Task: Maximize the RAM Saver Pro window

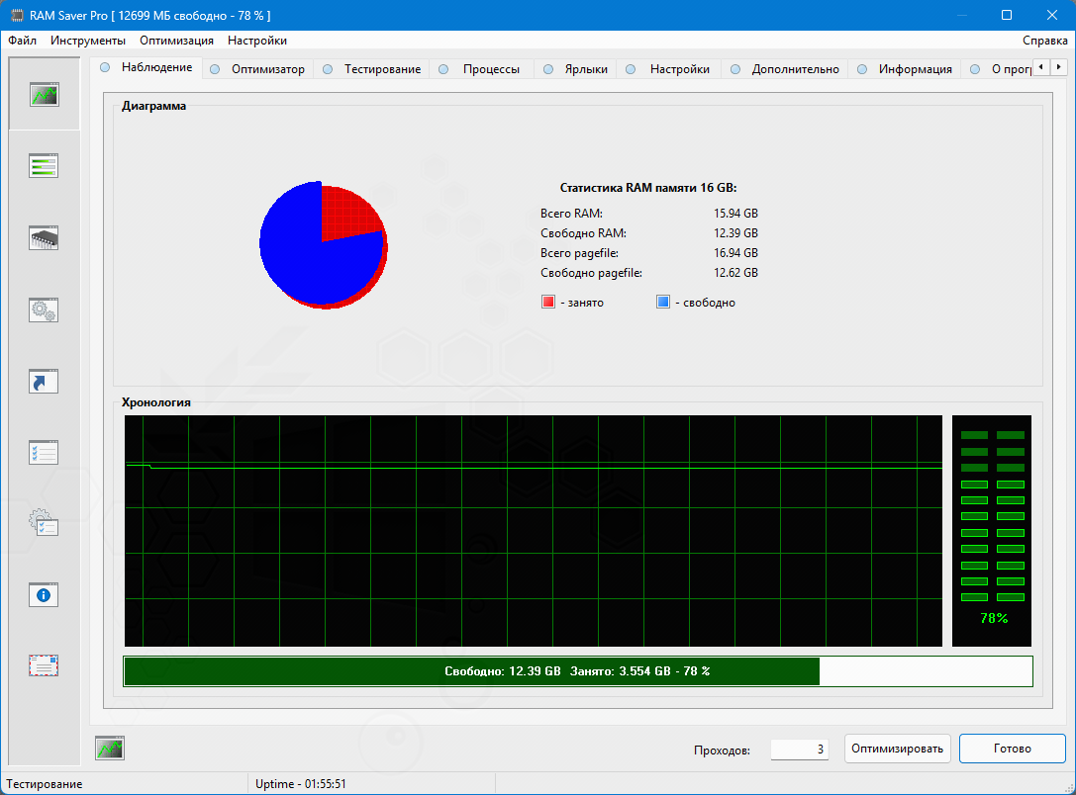Action: click(x=1007, y=15)
